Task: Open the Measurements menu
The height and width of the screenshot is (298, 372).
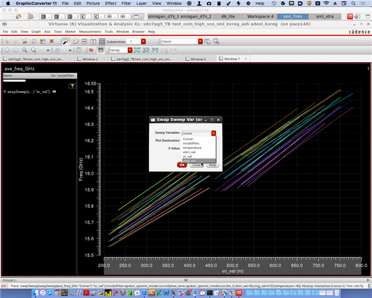Action: 89,31
